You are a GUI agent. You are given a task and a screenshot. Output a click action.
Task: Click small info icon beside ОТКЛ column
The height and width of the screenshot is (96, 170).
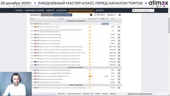103,19
